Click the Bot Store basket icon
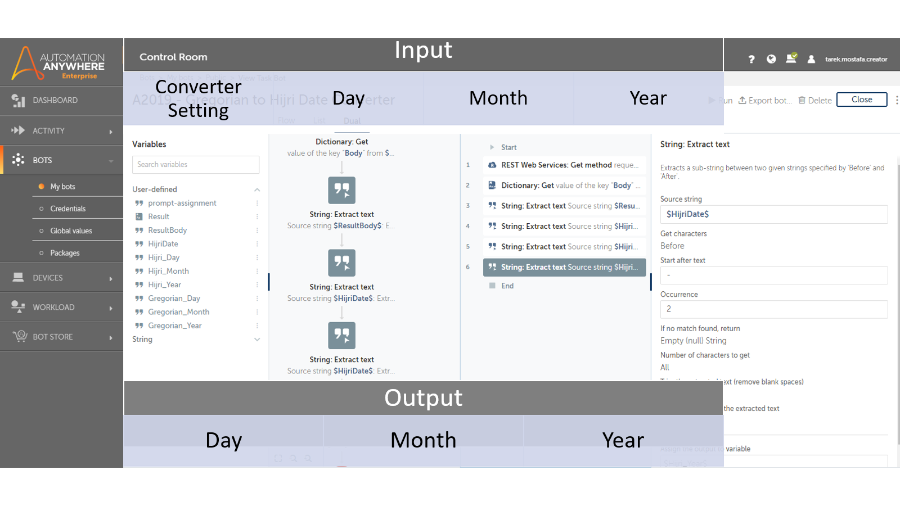 [20, 336]
